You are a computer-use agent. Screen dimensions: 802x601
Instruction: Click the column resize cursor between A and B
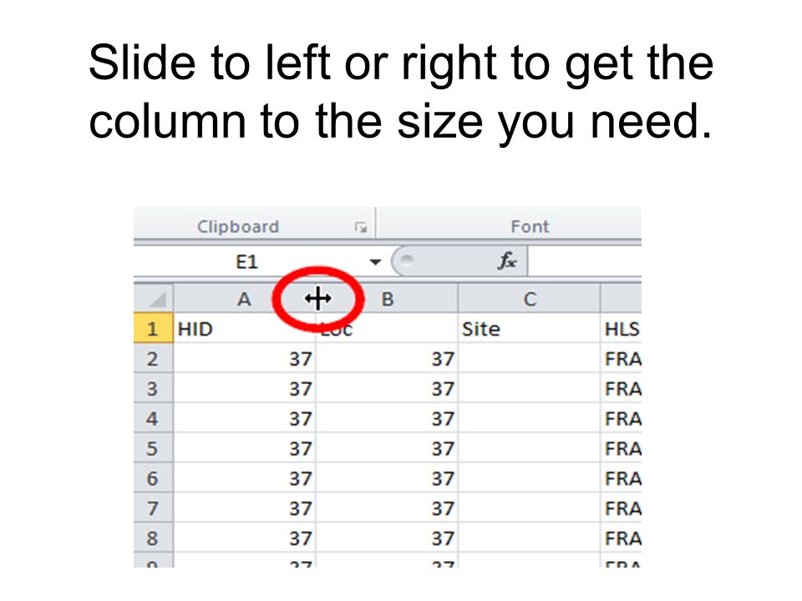[318, 299]
